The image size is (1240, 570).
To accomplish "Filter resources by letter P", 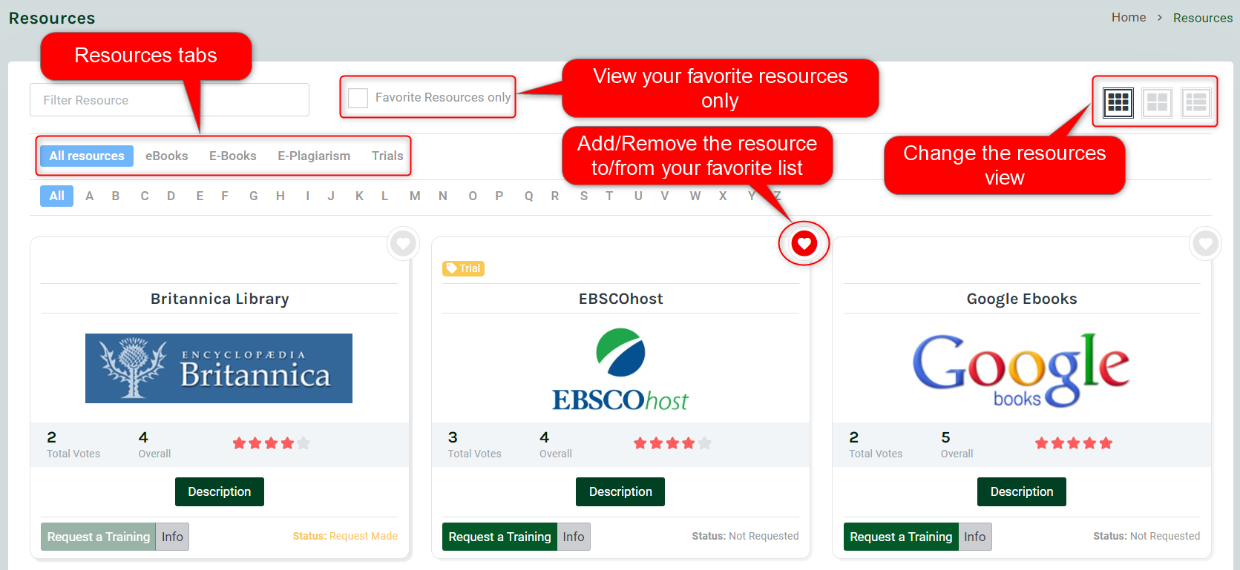I will tap(499, 196).
